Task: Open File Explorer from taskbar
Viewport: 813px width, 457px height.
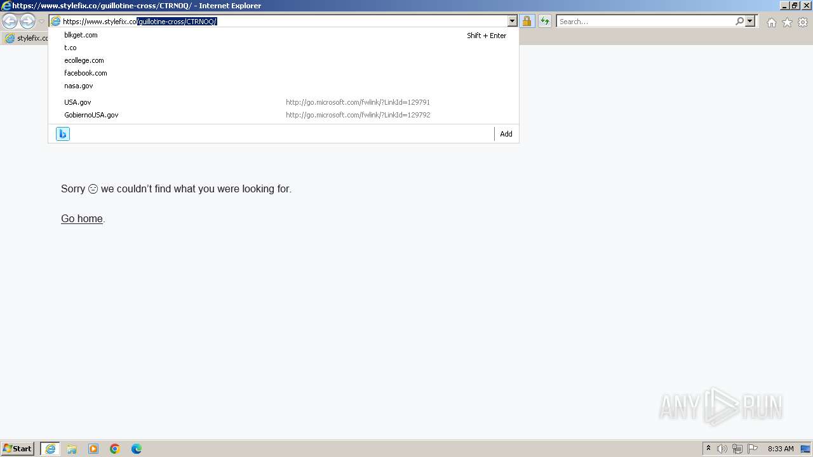Action: [72, 448]
